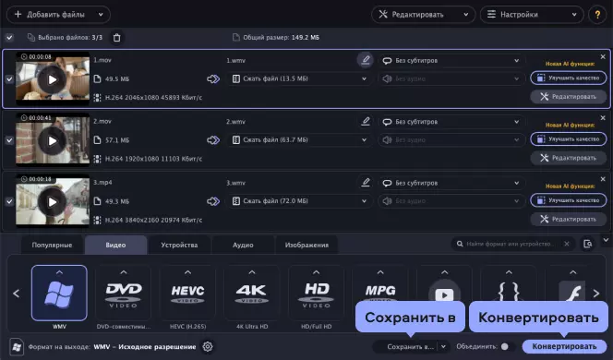Image resolution: width=613 pixels, height=360 pixels.
Task: Delete selected files with trash icon
Action: pos(116,38)
